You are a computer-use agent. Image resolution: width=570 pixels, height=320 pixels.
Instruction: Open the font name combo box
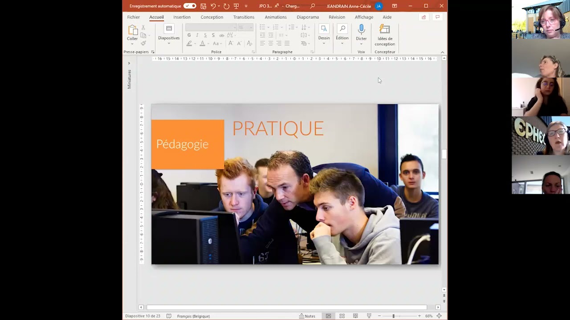click(211, 28)
